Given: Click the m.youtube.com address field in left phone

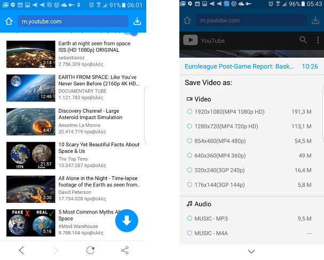Looking at the screenshot, I should tap(73, 21).
